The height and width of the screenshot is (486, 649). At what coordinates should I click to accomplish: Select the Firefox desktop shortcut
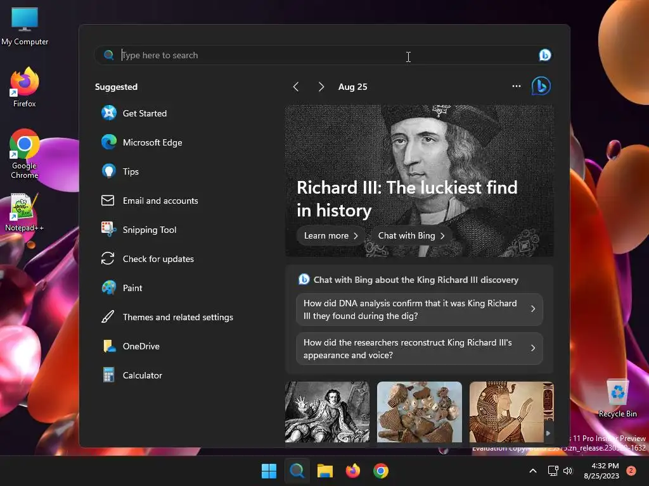click(24, 87)
